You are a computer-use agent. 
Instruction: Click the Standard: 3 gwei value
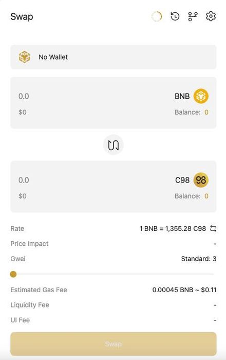(198, 259)
